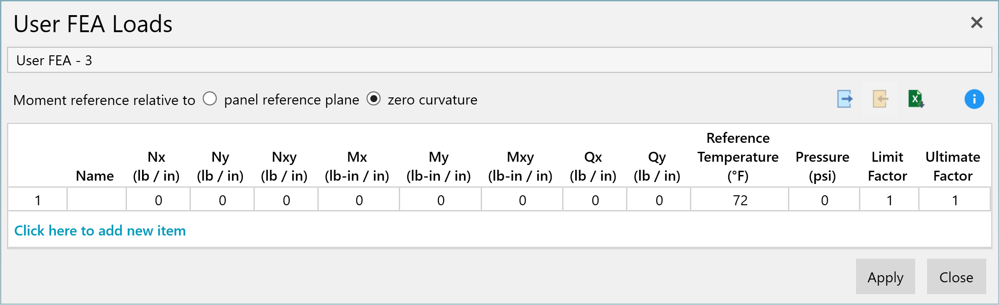This screenshot has height=305, width=999.
Task: Open the blue information icon
Action: pos(974,99)
